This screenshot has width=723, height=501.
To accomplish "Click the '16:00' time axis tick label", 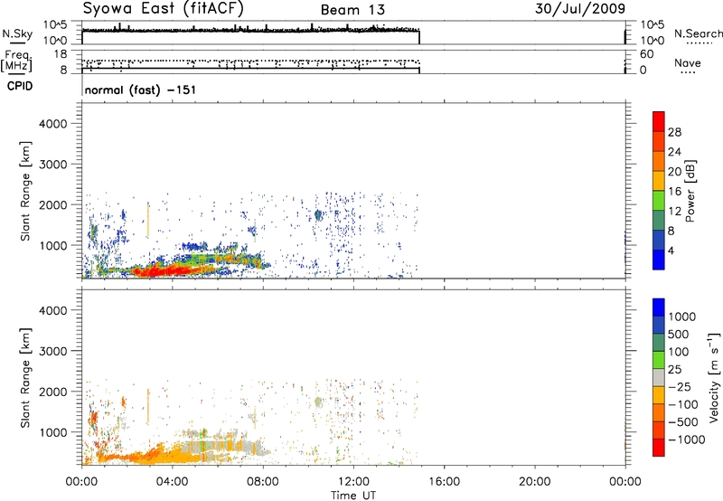I will tap(444, 482).
